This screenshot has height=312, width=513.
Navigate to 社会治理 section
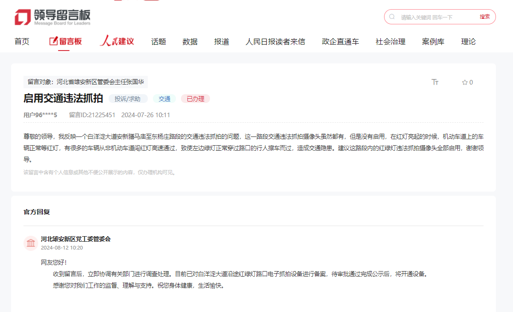click(x=391, y=42)
